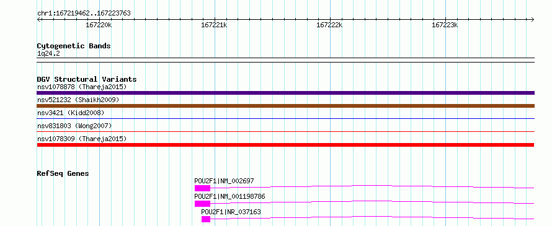
Task: Click the NM_002697 magenta exon block
Action: click(202, 188)
